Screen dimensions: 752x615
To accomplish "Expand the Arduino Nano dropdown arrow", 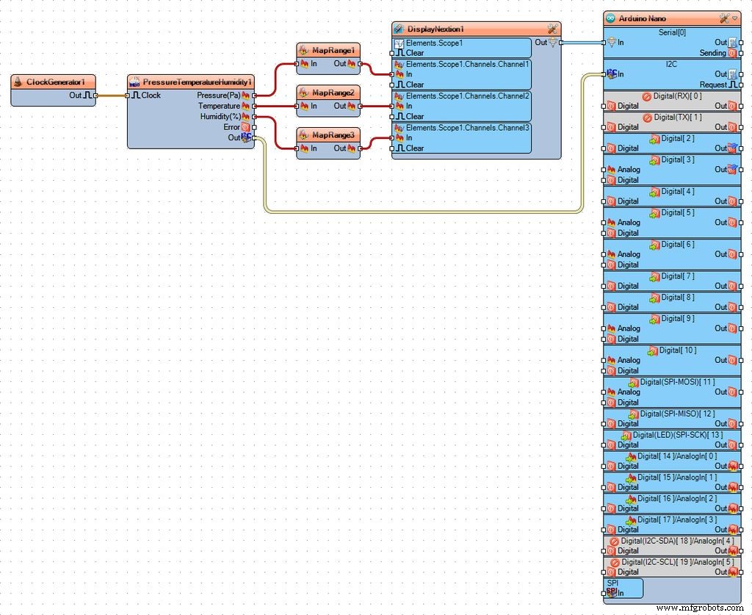I will coord(735,18).
